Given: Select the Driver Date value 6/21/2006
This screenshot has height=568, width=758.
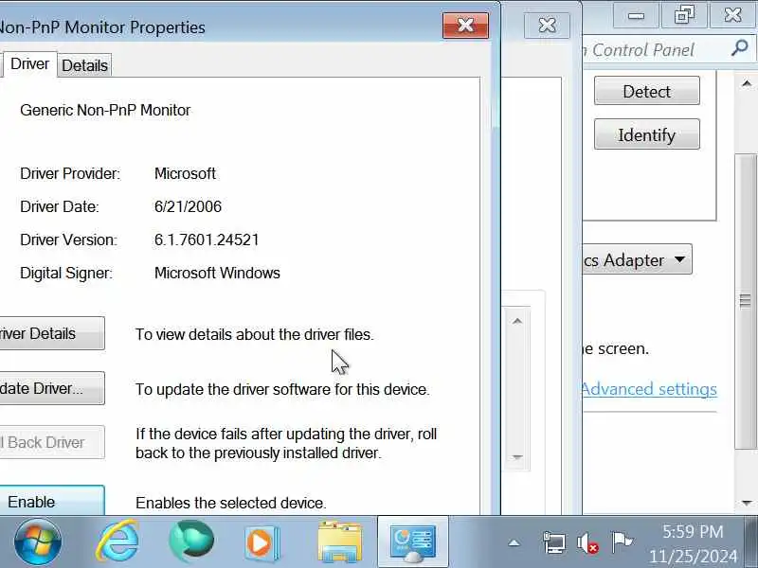Looking at the screenshot, I should coord(188,206).
